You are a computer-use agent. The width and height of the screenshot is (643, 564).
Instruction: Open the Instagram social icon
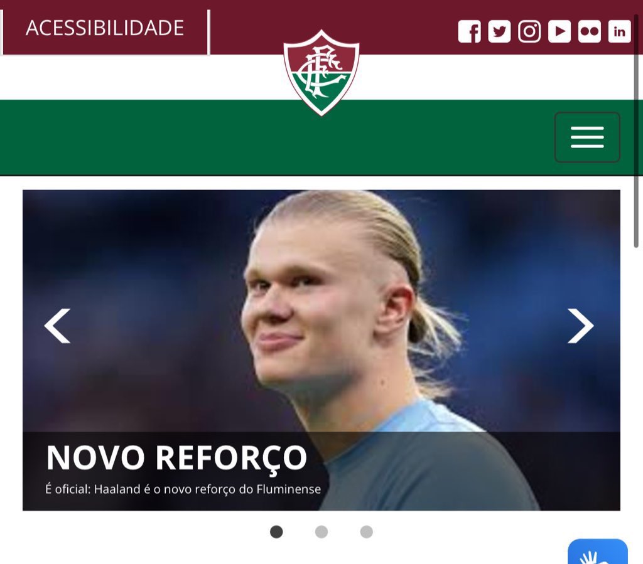click(529, 31)
